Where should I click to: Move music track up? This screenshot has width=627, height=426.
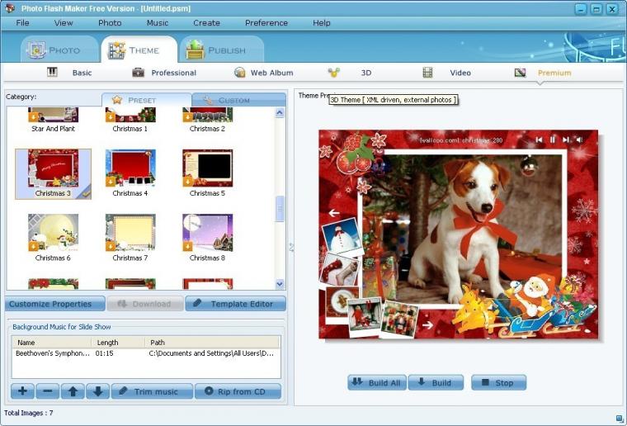(x=73, y=391)
